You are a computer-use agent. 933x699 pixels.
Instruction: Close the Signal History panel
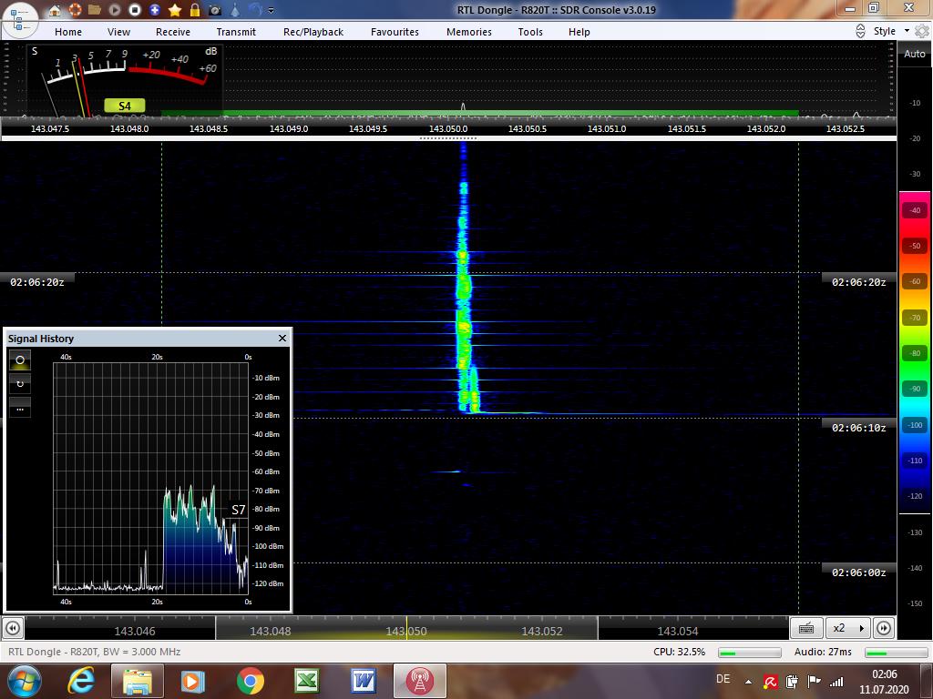(282, 339)
